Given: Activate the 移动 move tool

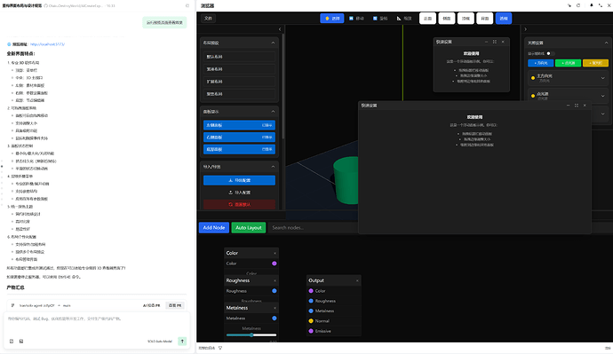Looking at the screenshot, I should (356, 19).
